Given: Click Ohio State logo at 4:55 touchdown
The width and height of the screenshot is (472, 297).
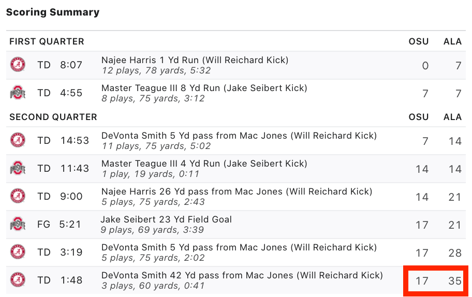Looking at the screenshot, I should coord(18,93).
